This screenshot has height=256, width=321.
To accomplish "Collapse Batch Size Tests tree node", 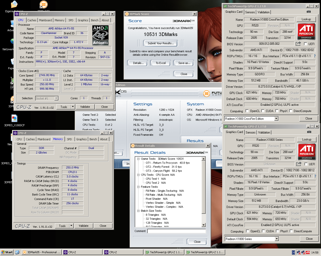I will 138,211.
